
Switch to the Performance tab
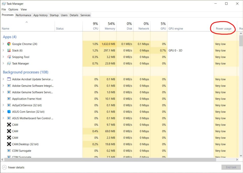[x=23, y=15]
